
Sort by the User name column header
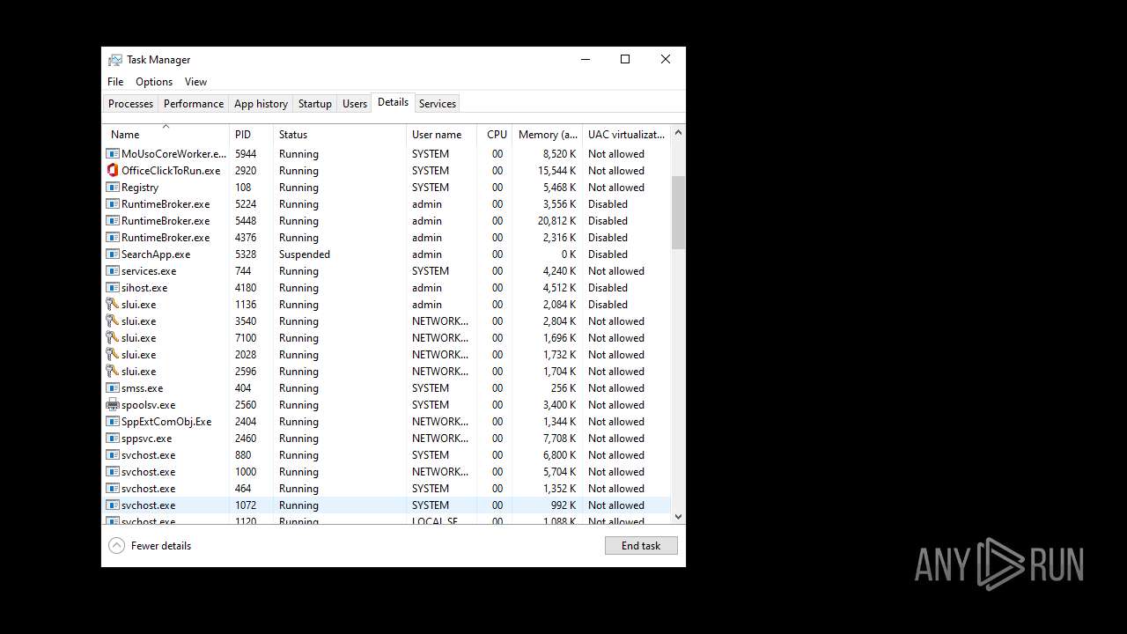(441, 135)
